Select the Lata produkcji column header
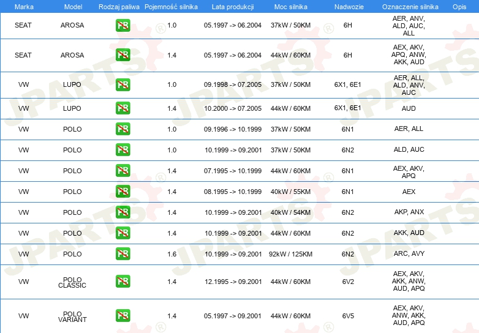This screenshot has width=479, height=333. tap(233, 7)
